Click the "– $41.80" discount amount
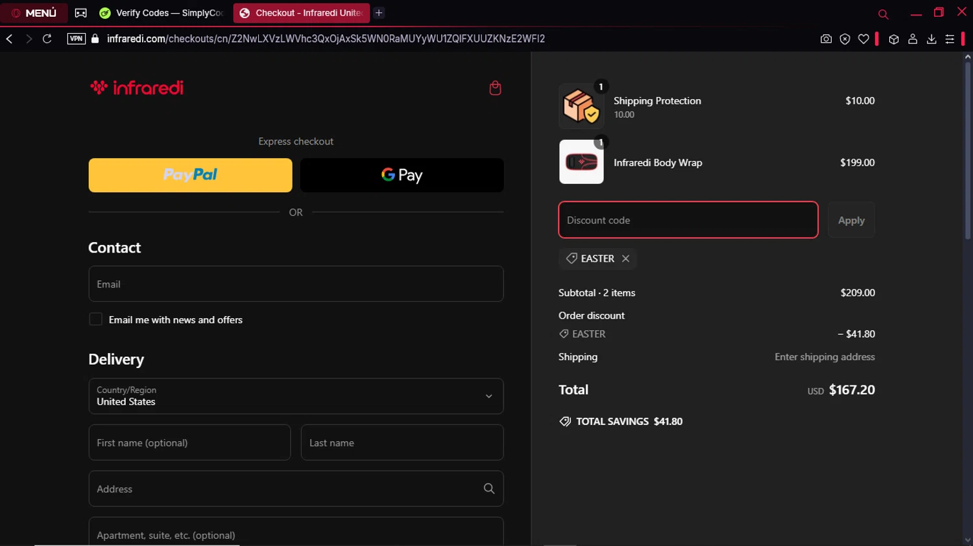 coord(856,334)
